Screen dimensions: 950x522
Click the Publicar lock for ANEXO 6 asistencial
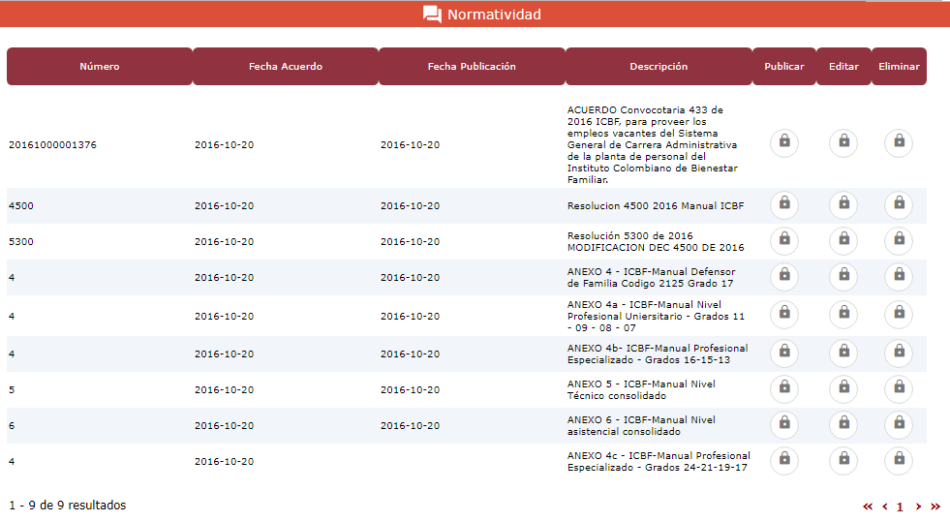[784, 425]
